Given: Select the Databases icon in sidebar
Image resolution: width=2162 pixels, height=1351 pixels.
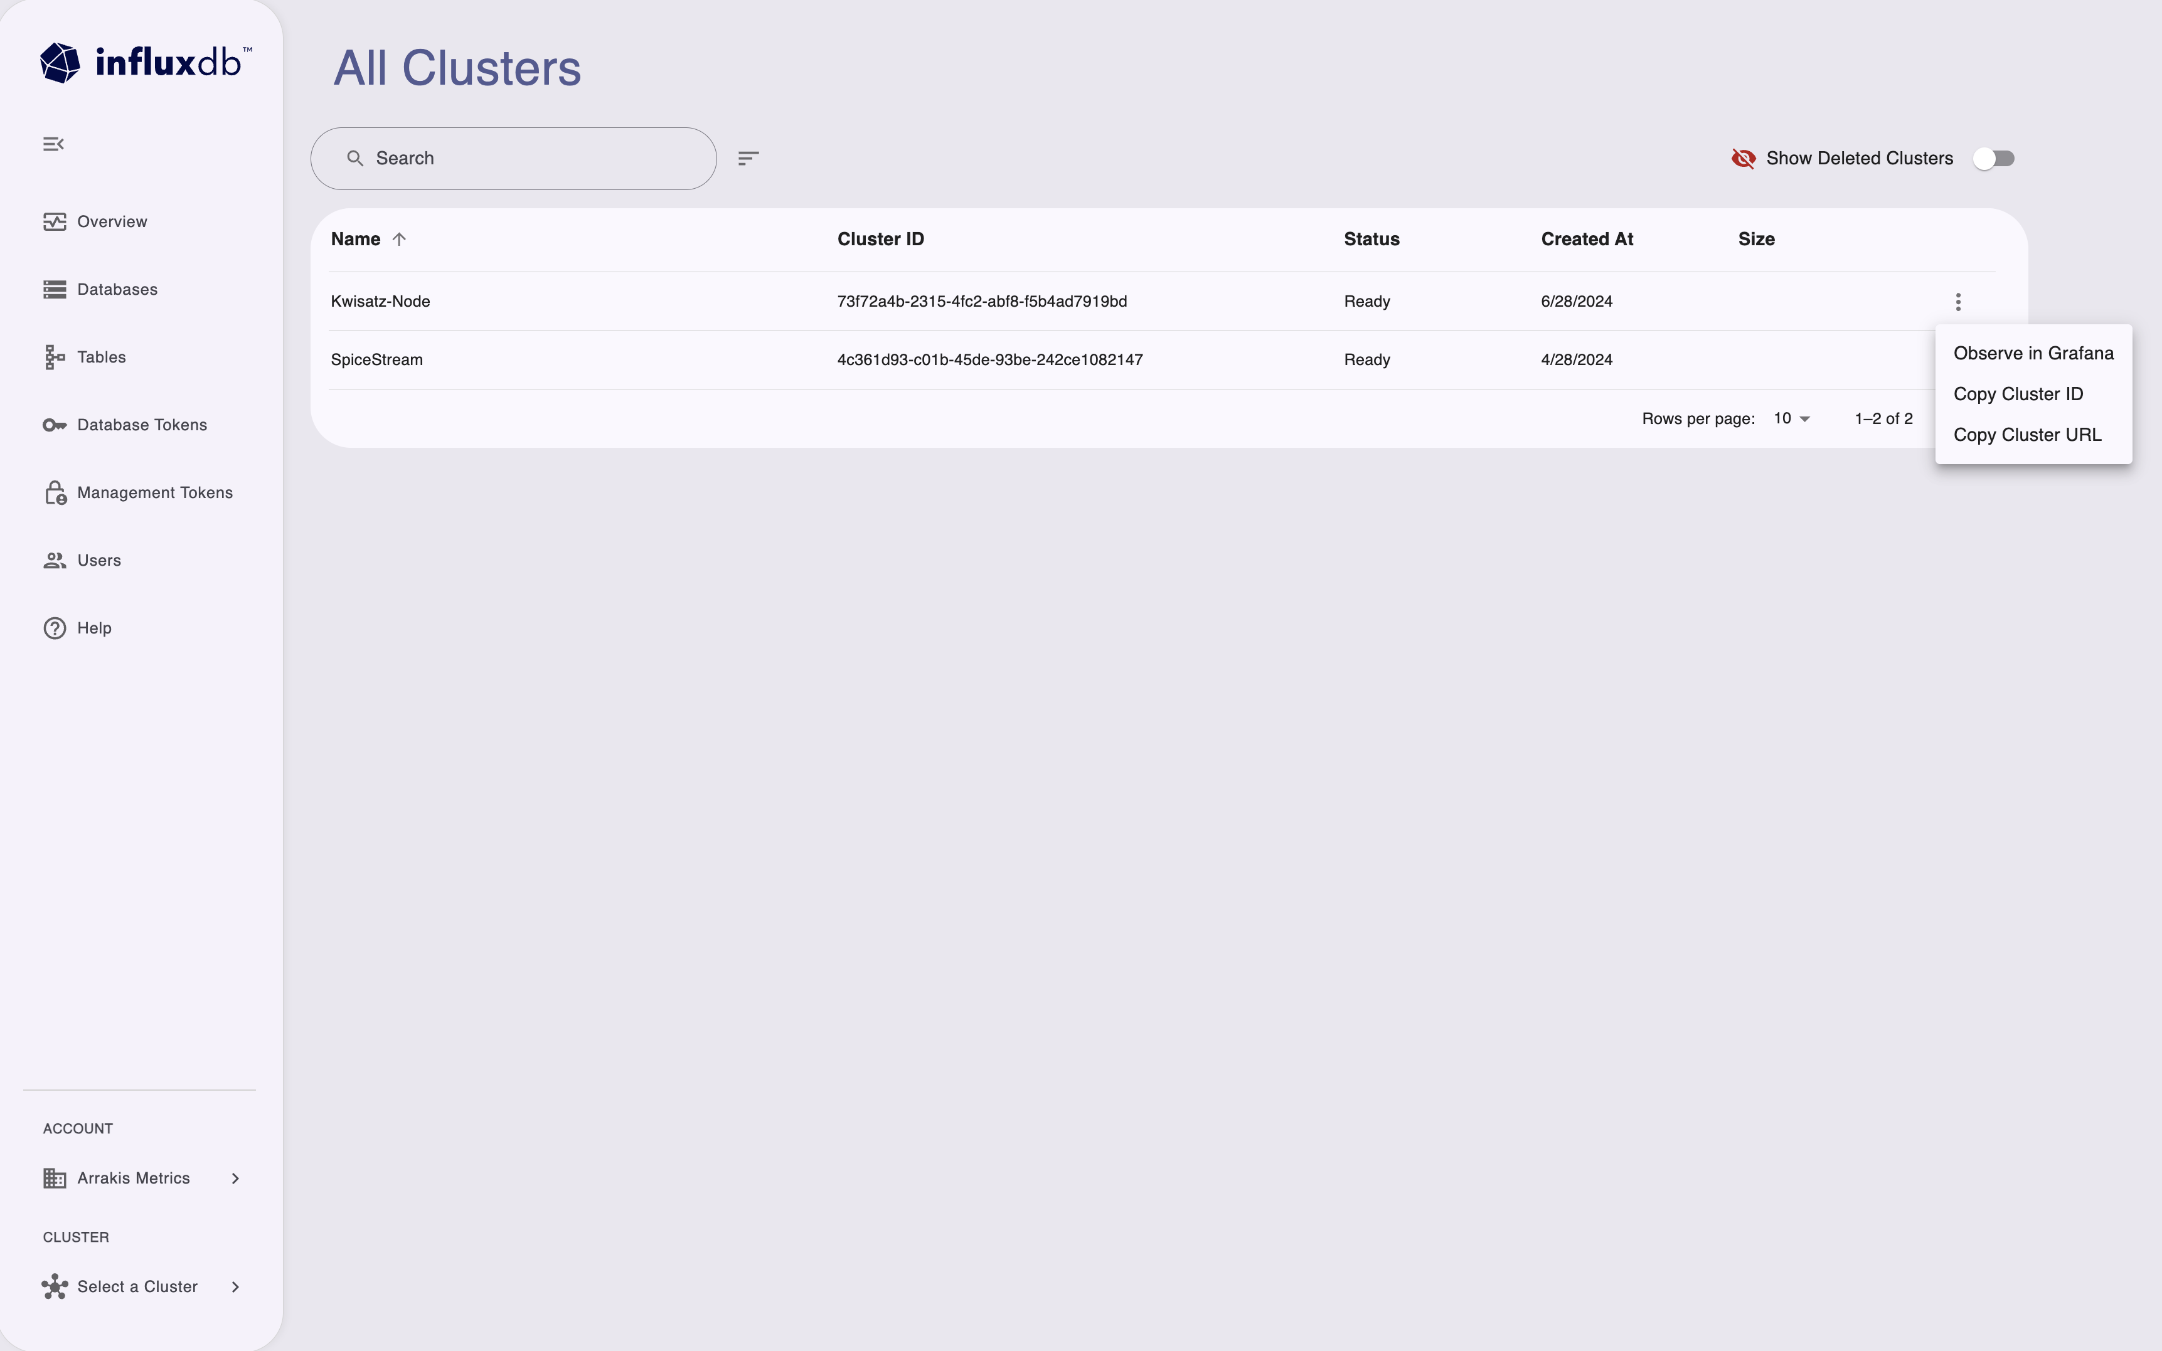Looking at the screenshot, I should pos(55,289).
